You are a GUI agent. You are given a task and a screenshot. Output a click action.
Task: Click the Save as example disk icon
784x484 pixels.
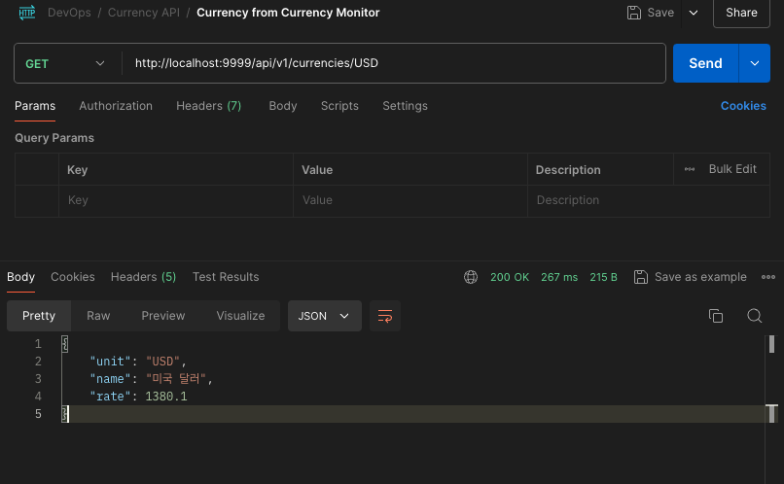click(640, 277)
